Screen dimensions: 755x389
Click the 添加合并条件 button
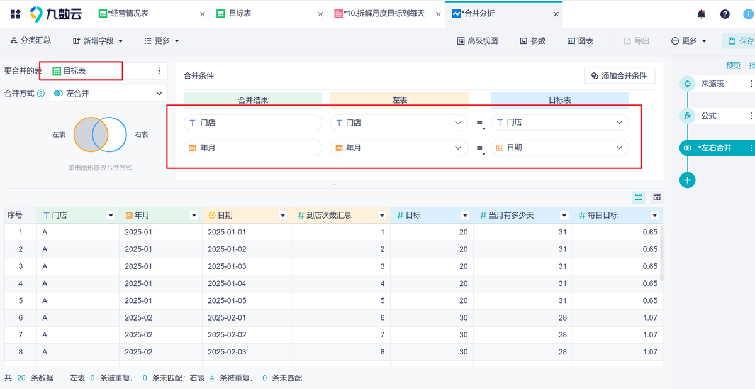pos(619,75)
